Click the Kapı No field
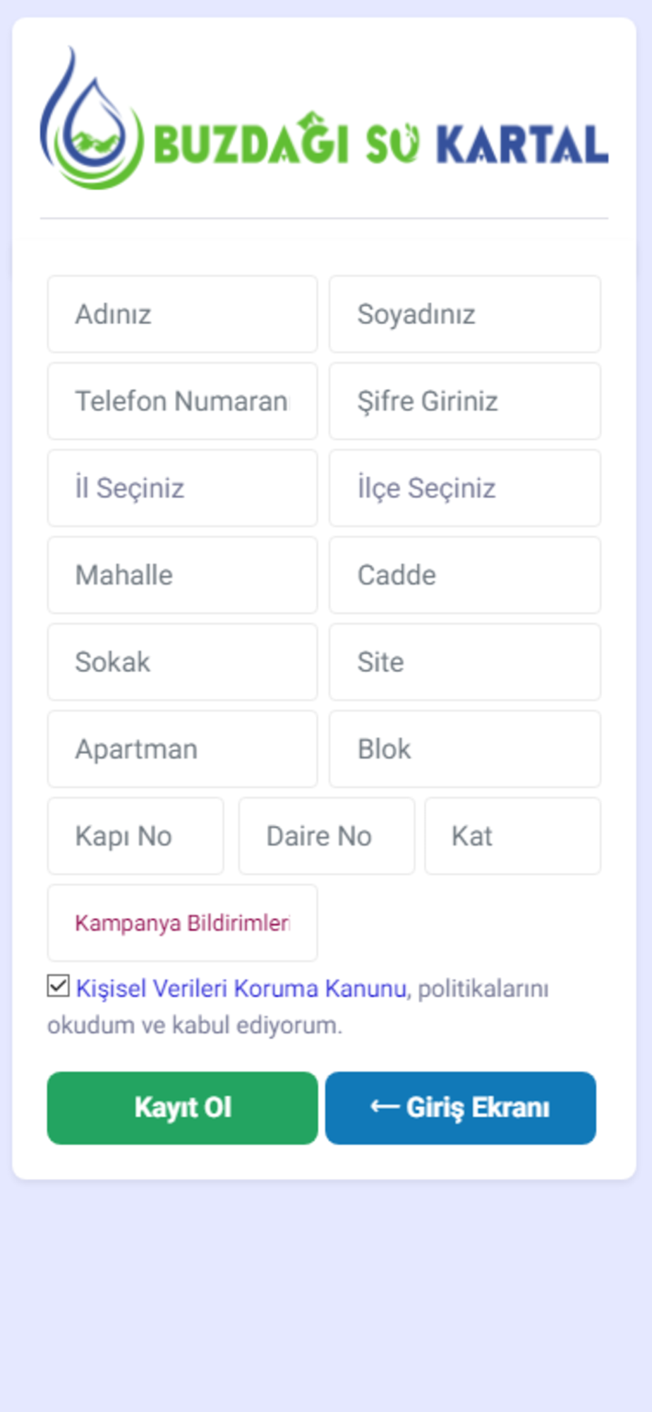Image resolution: width=652 pixels, height=1412 pixels. pos(135,836)
